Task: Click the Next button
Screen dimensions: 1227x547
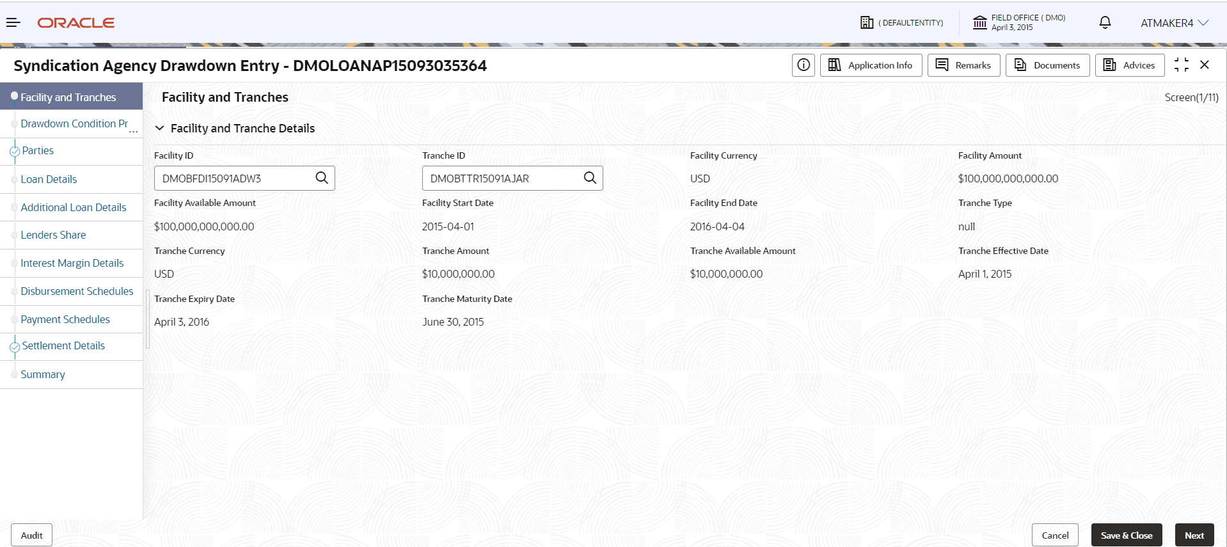Action: [1194, 535]
